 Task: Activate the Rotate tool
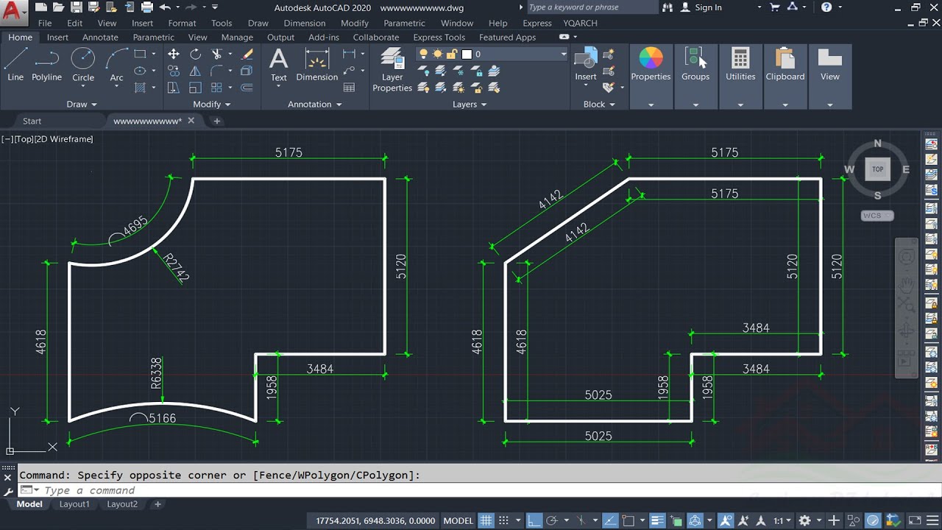(x=195, y=54)
